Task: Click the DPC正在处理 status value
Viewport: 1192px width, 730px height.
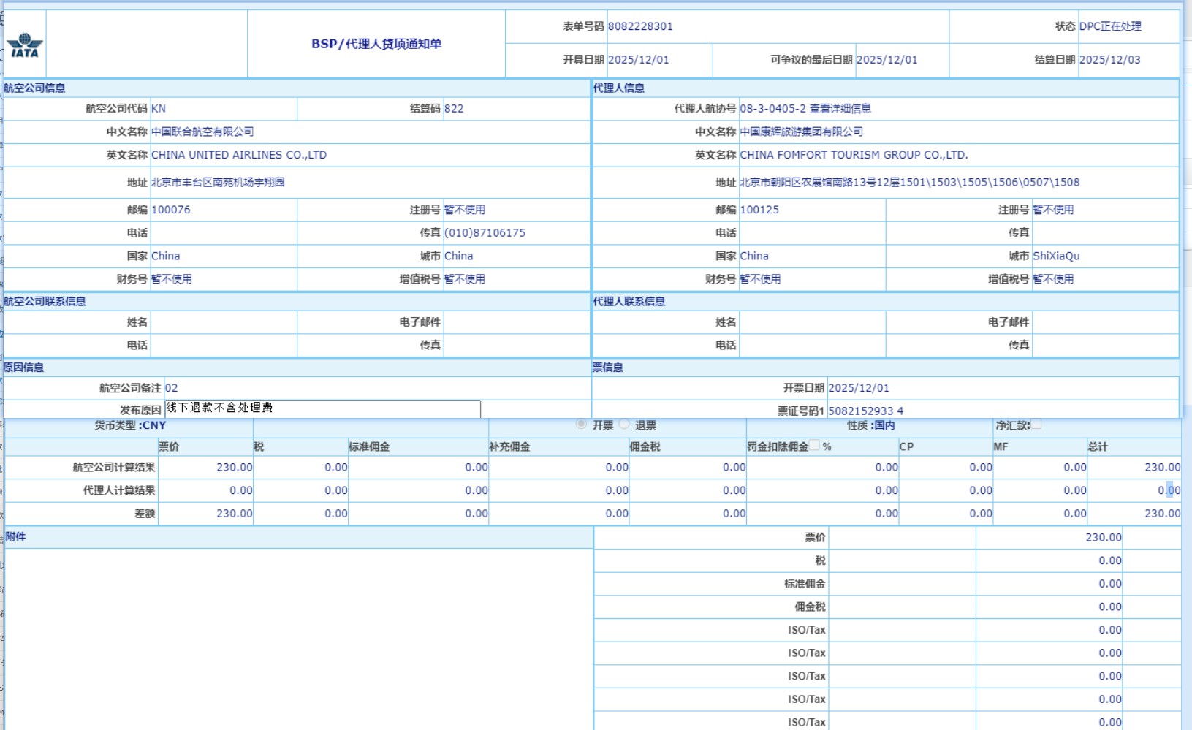Action: [1109, 26]
